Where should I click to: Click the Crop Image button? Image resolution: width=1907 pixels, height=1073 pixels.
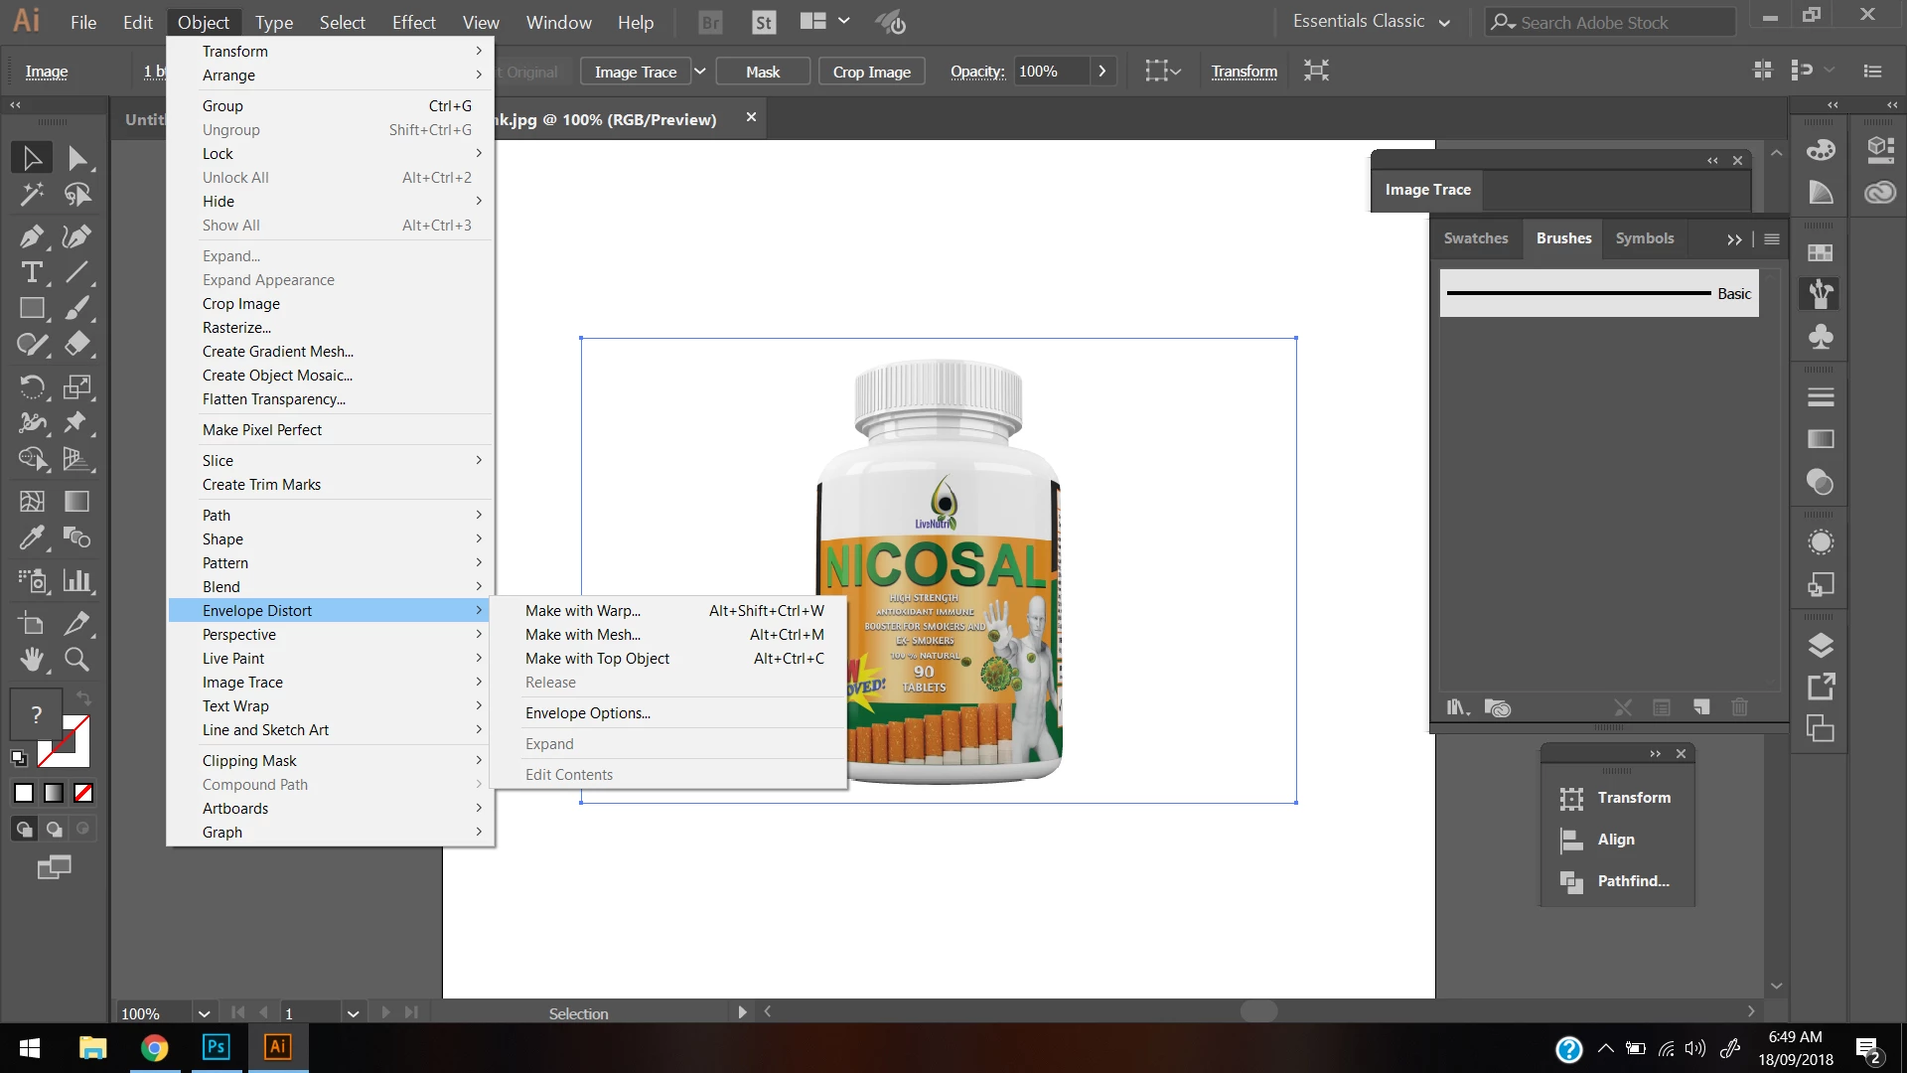click(871, 72)
